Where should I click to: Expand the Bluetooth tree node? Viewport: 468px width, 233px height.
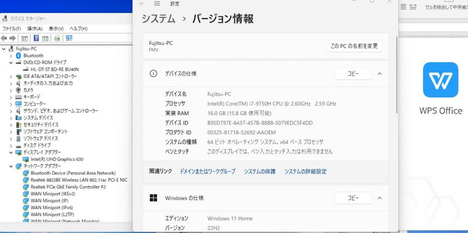click(11, 56)
